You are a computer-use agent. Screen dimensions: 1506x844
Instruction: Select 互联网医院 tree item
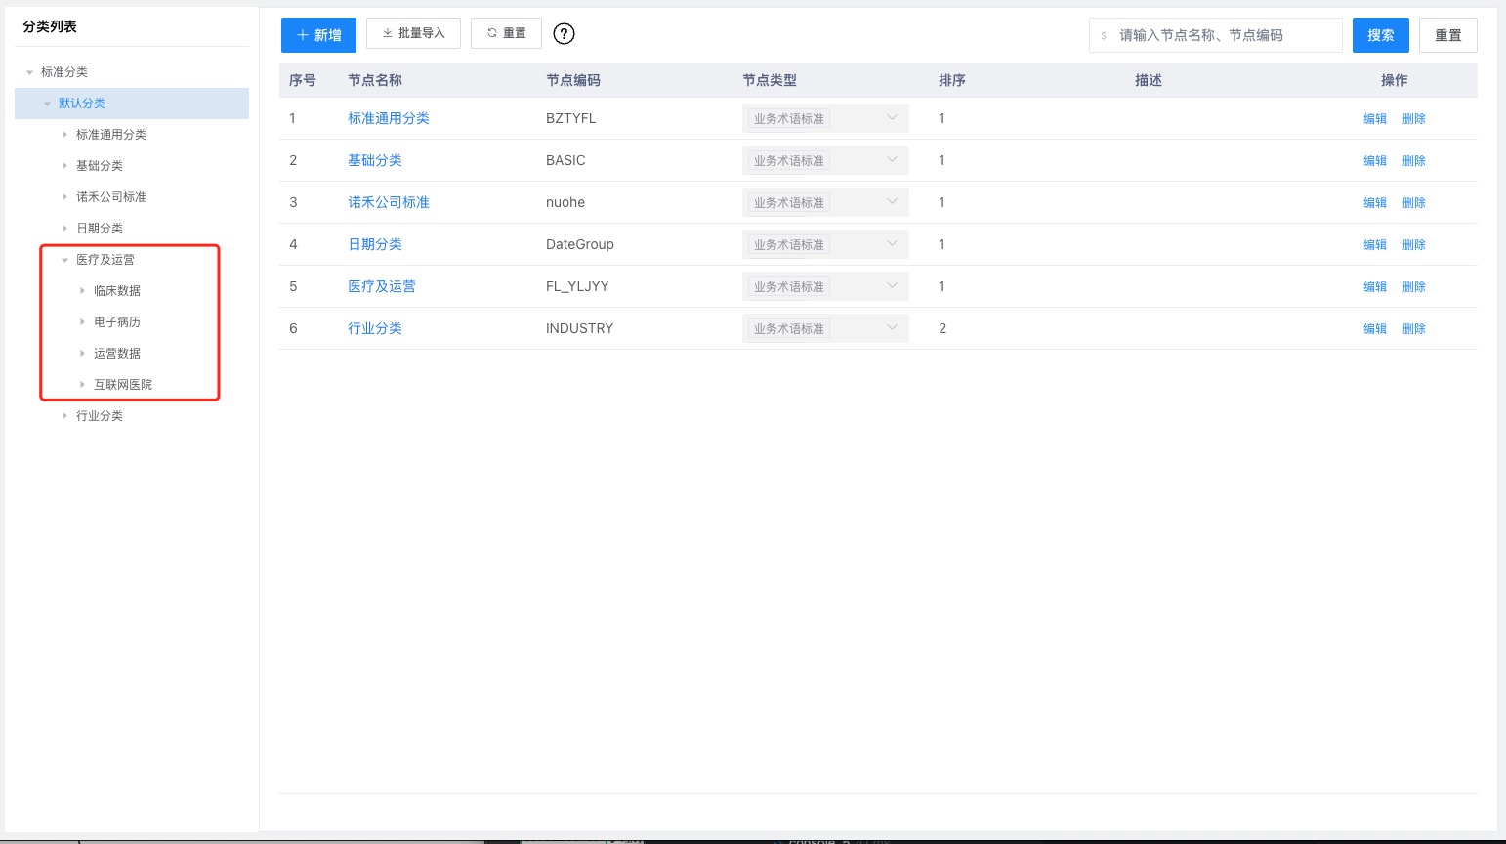pyautogui.click(x=123, y=385)
